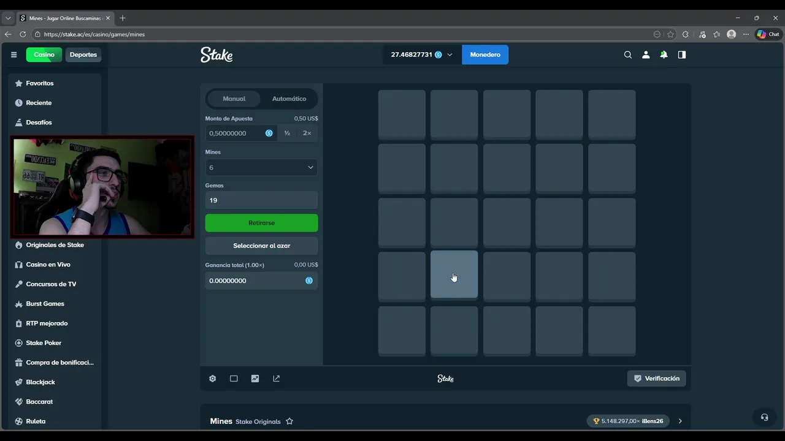Bookmark this page with the star icon
The image size is (785, 441).
click(670, 34)
